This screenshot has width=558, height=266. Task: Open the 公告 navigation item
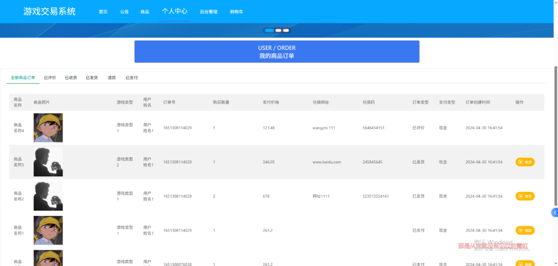tap(124, 12)
